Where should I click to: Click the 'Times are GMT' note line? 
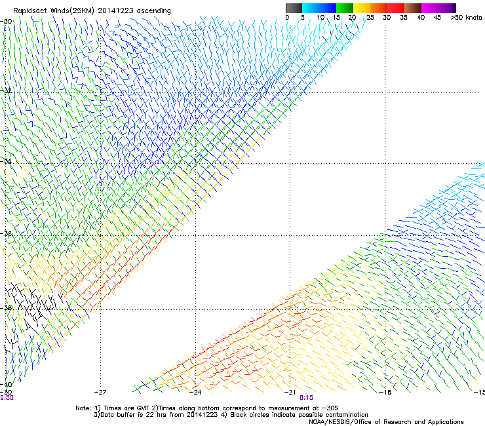click(x=207, y=408)
